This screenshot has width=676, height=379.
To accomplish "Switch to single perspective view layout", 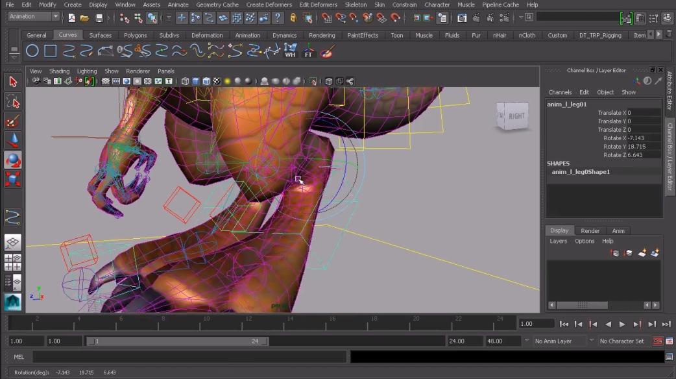I will click(12, 242).
